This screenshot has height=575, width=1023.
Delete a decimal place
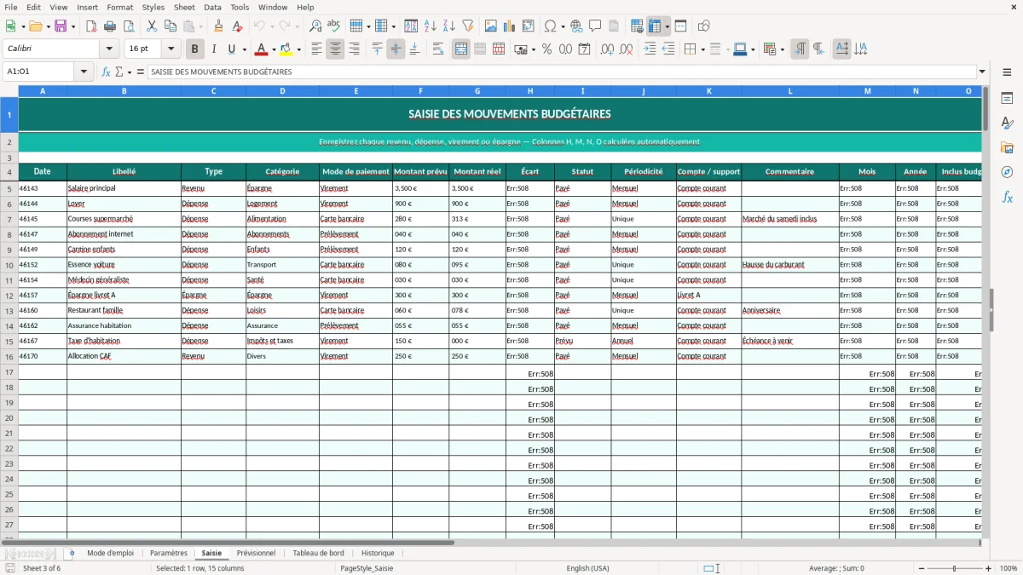626,49
